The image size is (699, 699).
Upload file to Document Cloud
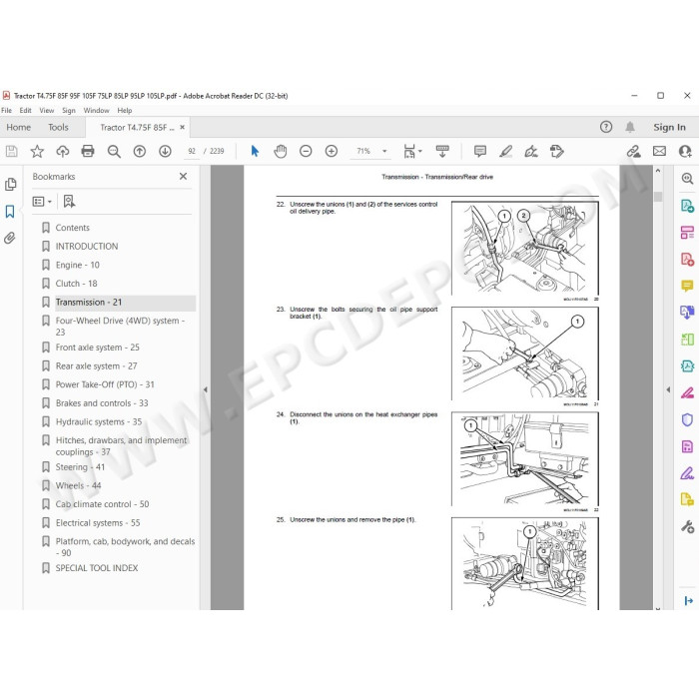click(62, 152)
